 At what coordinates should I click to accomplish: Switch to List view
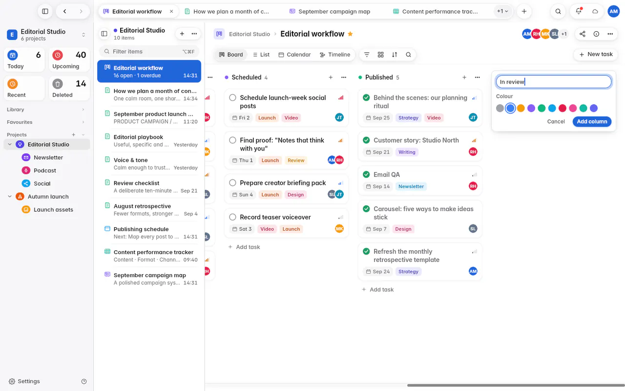click(261, 55)
